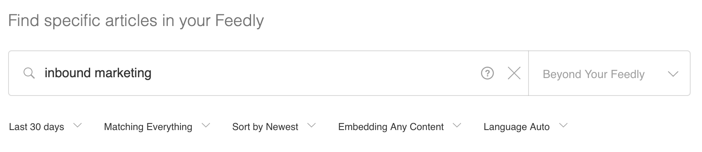Click the arrow next to Embedding Any Content
This screenshot has width=702, height=152.
coord(457,126)
